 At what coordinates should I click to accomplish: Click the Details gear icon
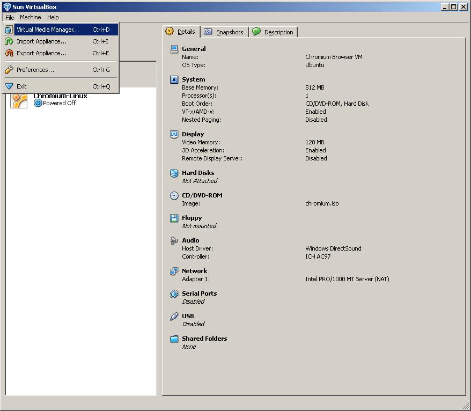170,31
